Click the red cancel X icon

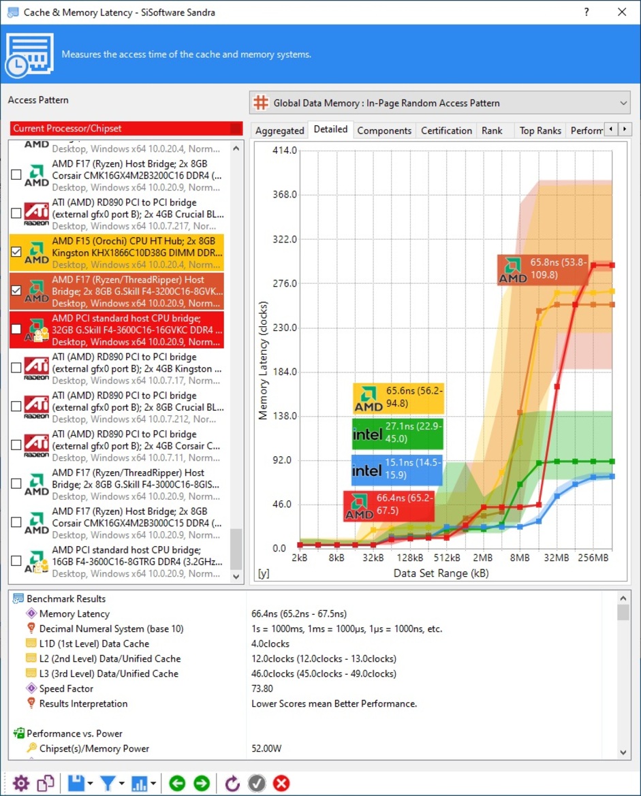pyautogui.click(x=281, y=783)
